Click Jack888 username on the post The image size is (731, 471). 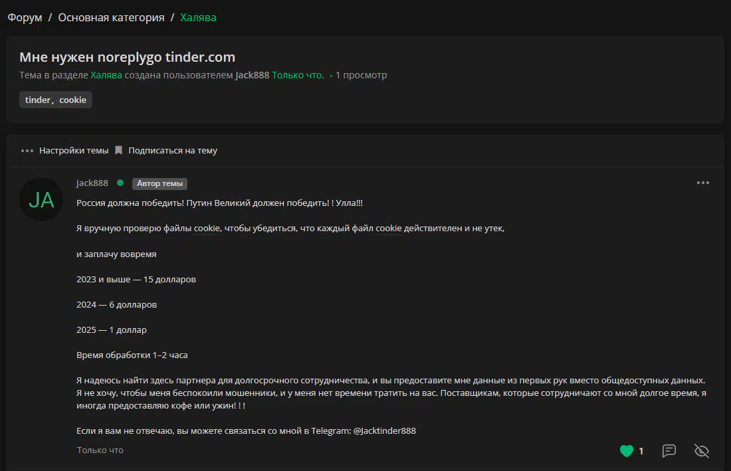click(x=92, y=183)
